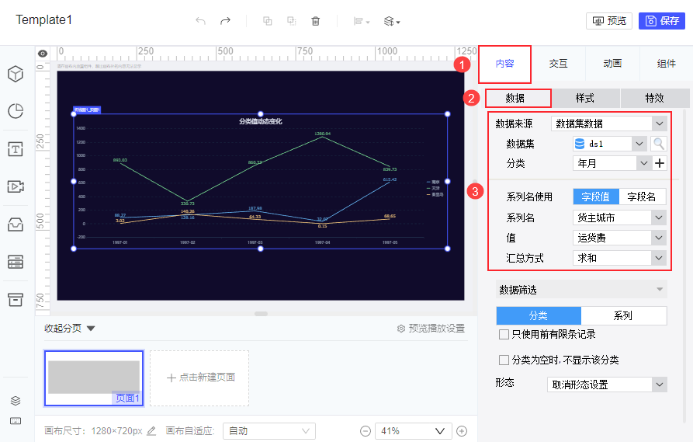
Task: Click the trash delete icon
Action: coord(316,21)
